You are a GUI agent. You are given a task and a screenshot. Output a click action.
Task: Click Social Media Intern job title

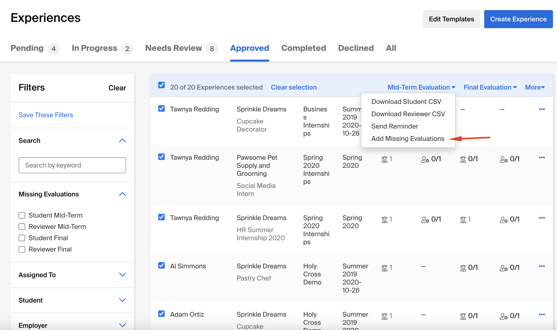pyautogui.click(x=256, y=190)
